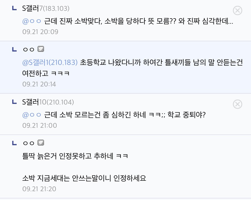This screenshot has width=251, height=200.
Task: Select the ㅇㅇ nickname on the 21:20 comment
Action: tap(28, 143)
